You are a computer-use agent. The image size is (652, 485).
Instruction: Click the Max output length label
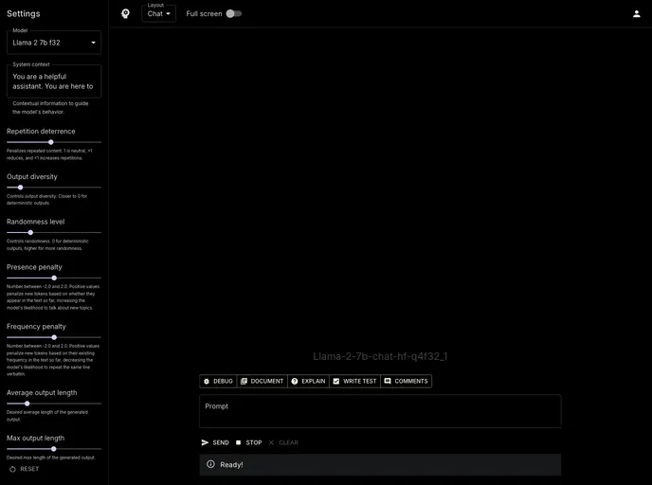(35, 438)
